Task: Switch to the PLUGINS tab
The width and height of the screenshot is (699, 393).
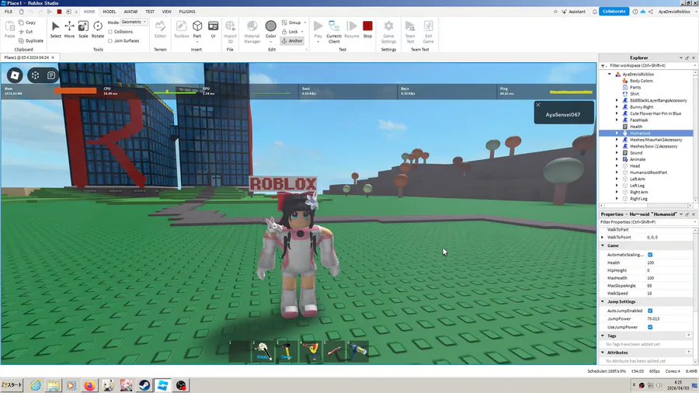Action: (x=187, y=12)
